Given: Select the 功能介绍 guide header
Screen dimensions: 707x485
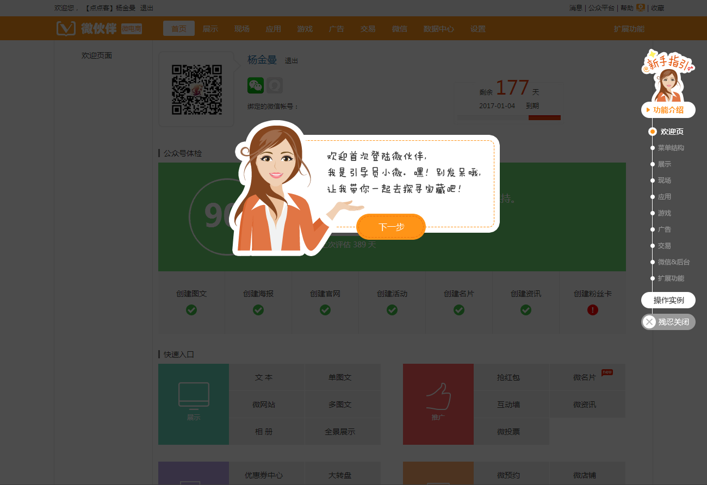Looking at the screenshot, I should [668, 110].
